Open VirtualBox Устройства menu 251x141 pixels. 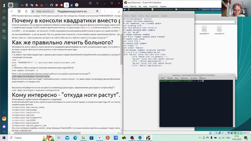(x=153, y=7)
